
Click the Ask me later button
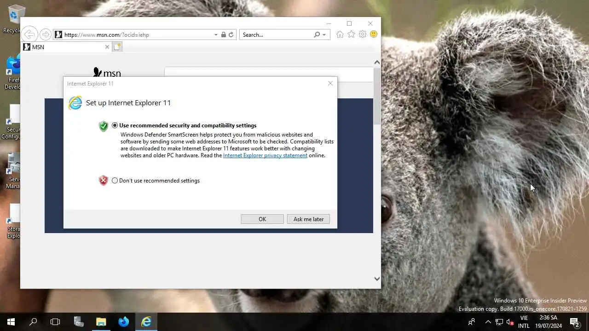(x=308, y=219)
